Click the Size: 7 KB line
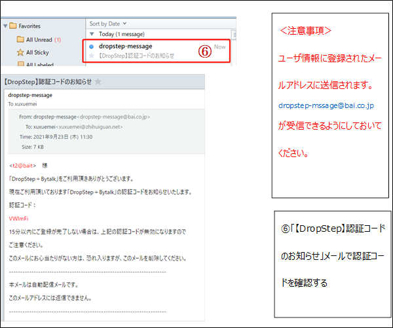Screen dimensions: 393x328 coord(33,147)
